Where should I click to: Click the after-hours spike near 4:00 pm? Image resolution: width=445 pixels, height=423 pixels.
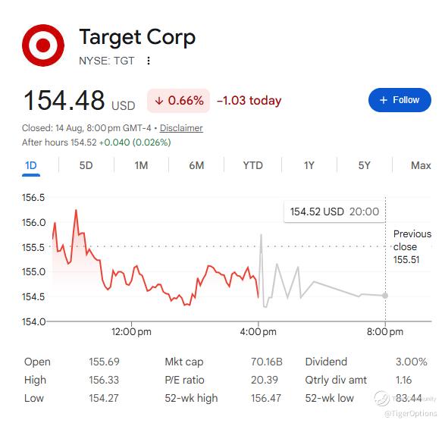point(261,235)
